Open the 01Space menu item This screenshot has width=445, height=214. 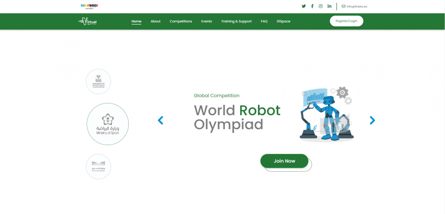point(283,21)
